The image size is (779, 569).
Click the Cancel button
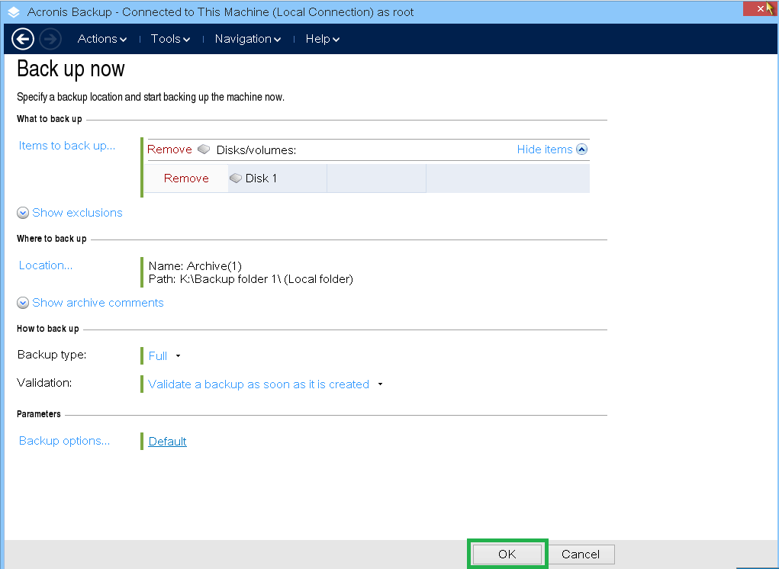coord(581,554)
